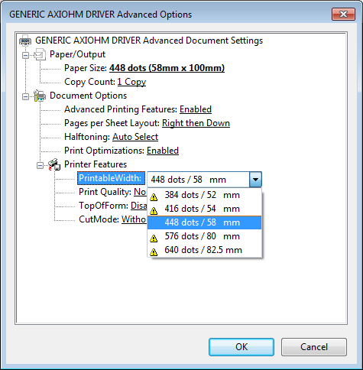Click warning icon beside 416 dots option

tap(154, 210)
